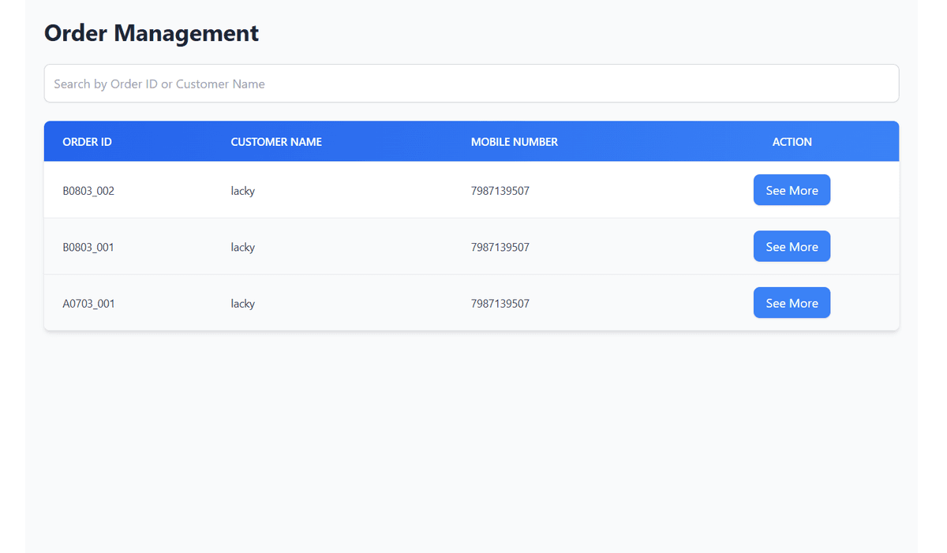This screenshot has height=553, width=947.
Task: Click the search bar to enter a query
Action: click(x=471, y=83)
